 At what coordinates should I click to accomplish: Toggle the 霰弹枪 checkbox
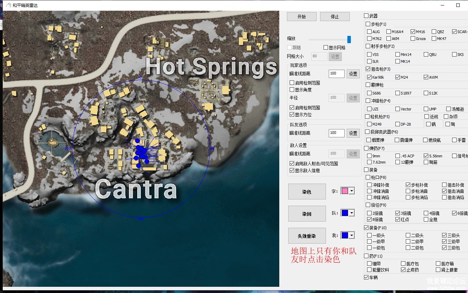pyautogui.click(x=368, y=85)
